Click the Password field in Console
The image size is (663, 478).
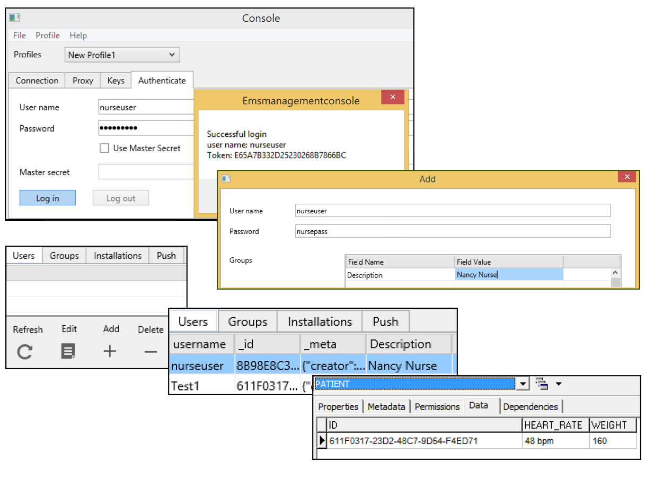(146, 128)
